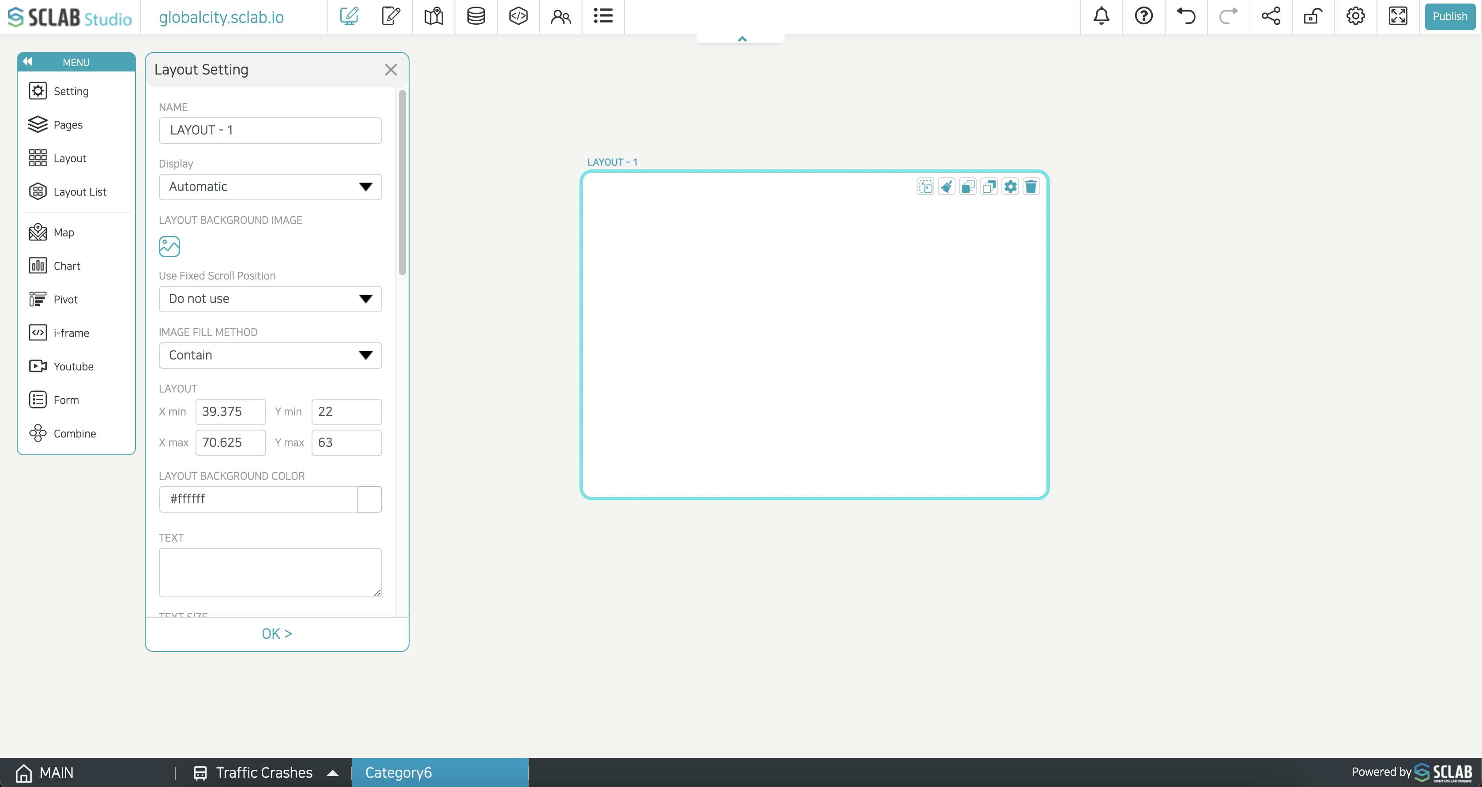This screenshot has width=1482, height=787.
Task: Click OK > to confirm layout settings
Action: 277,633
